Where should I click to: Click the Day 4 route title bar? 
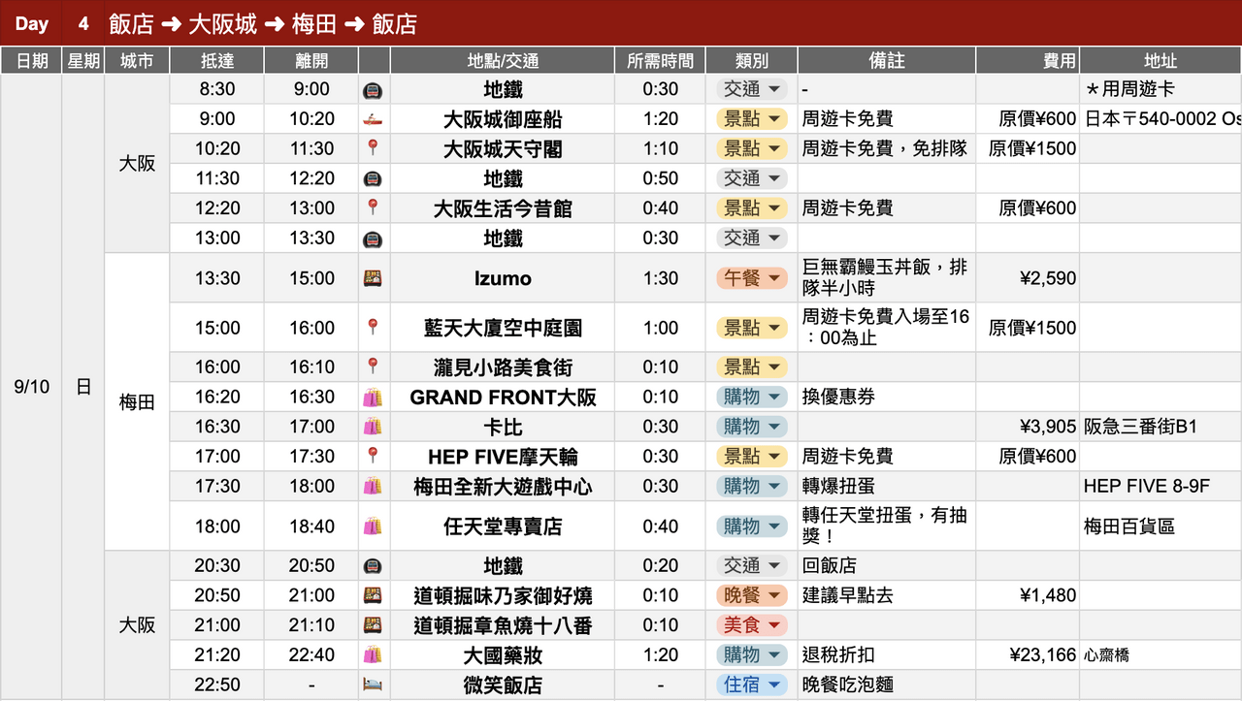coord(621,23)
